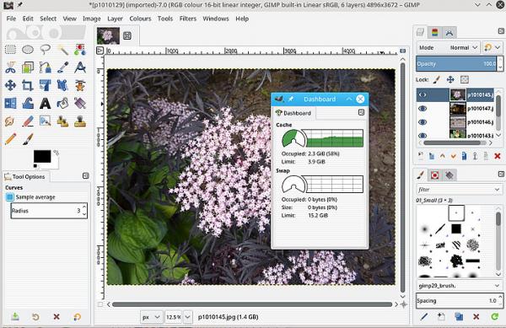The width and height of the screenshot is (506, 328).
Task: Expand the zoom percentage dropdown
Action: tap(188, 317)
